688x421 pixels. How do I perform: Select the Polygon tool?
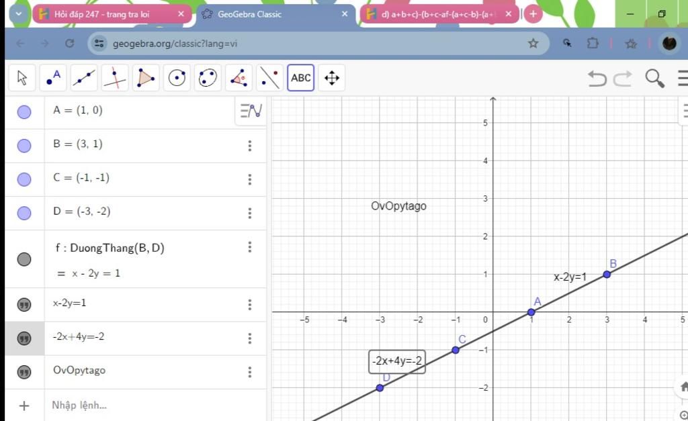[x=146, y=78]
